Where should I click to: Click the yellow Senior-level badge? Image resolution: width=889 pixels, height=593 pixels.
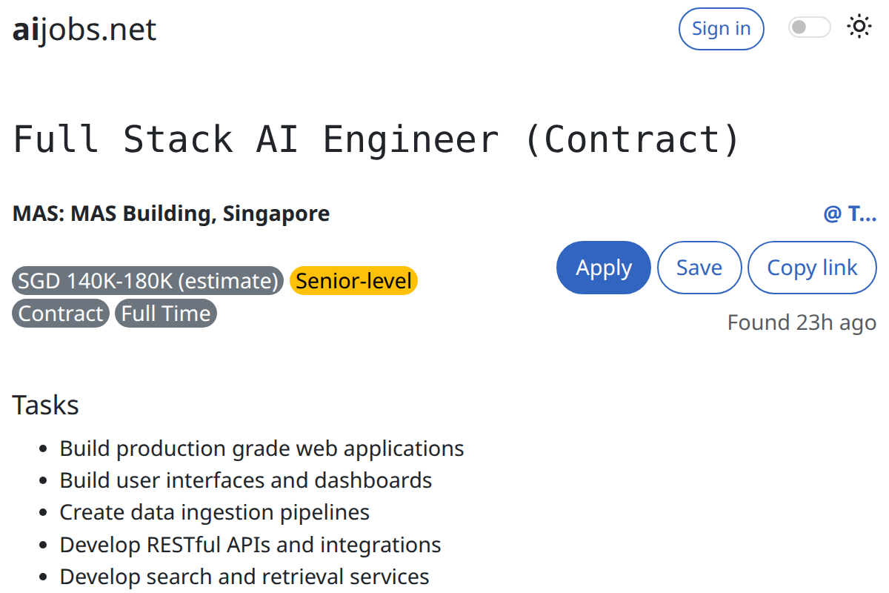354,281
